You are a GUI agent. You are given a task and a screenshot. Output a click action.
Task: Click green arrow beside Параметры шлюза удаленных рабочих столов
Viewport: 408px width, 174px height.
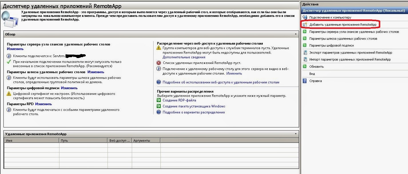click(305, 39)
